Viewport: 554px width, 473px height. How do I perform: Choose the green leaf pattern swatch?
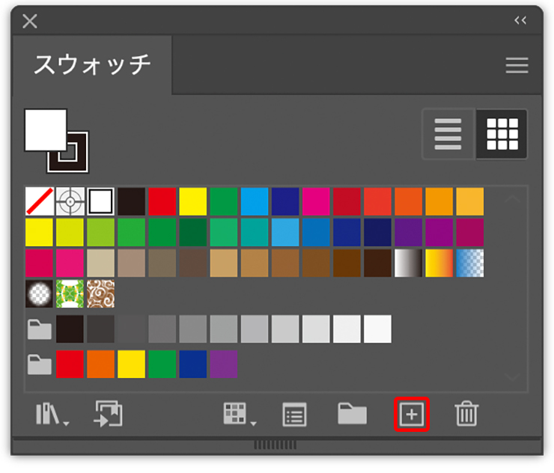click(x=70, y=294)
